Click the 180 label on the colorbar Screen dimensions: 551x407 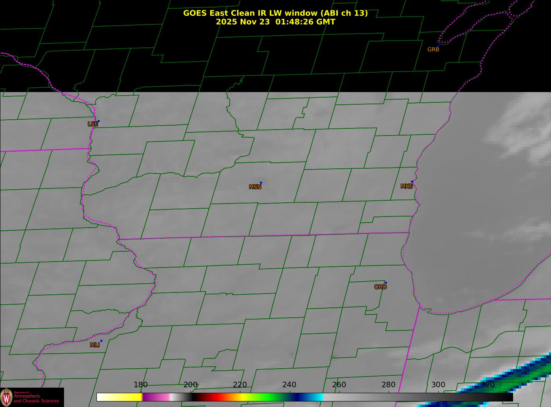pos(140,384)
